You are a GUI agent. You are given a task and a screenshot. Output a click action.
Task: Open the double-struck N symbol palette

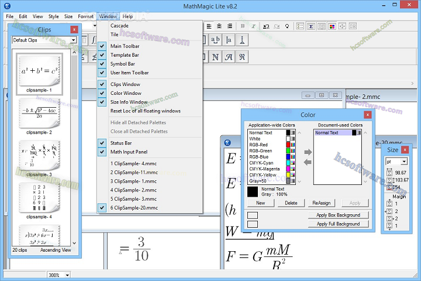tap(215, 57)
